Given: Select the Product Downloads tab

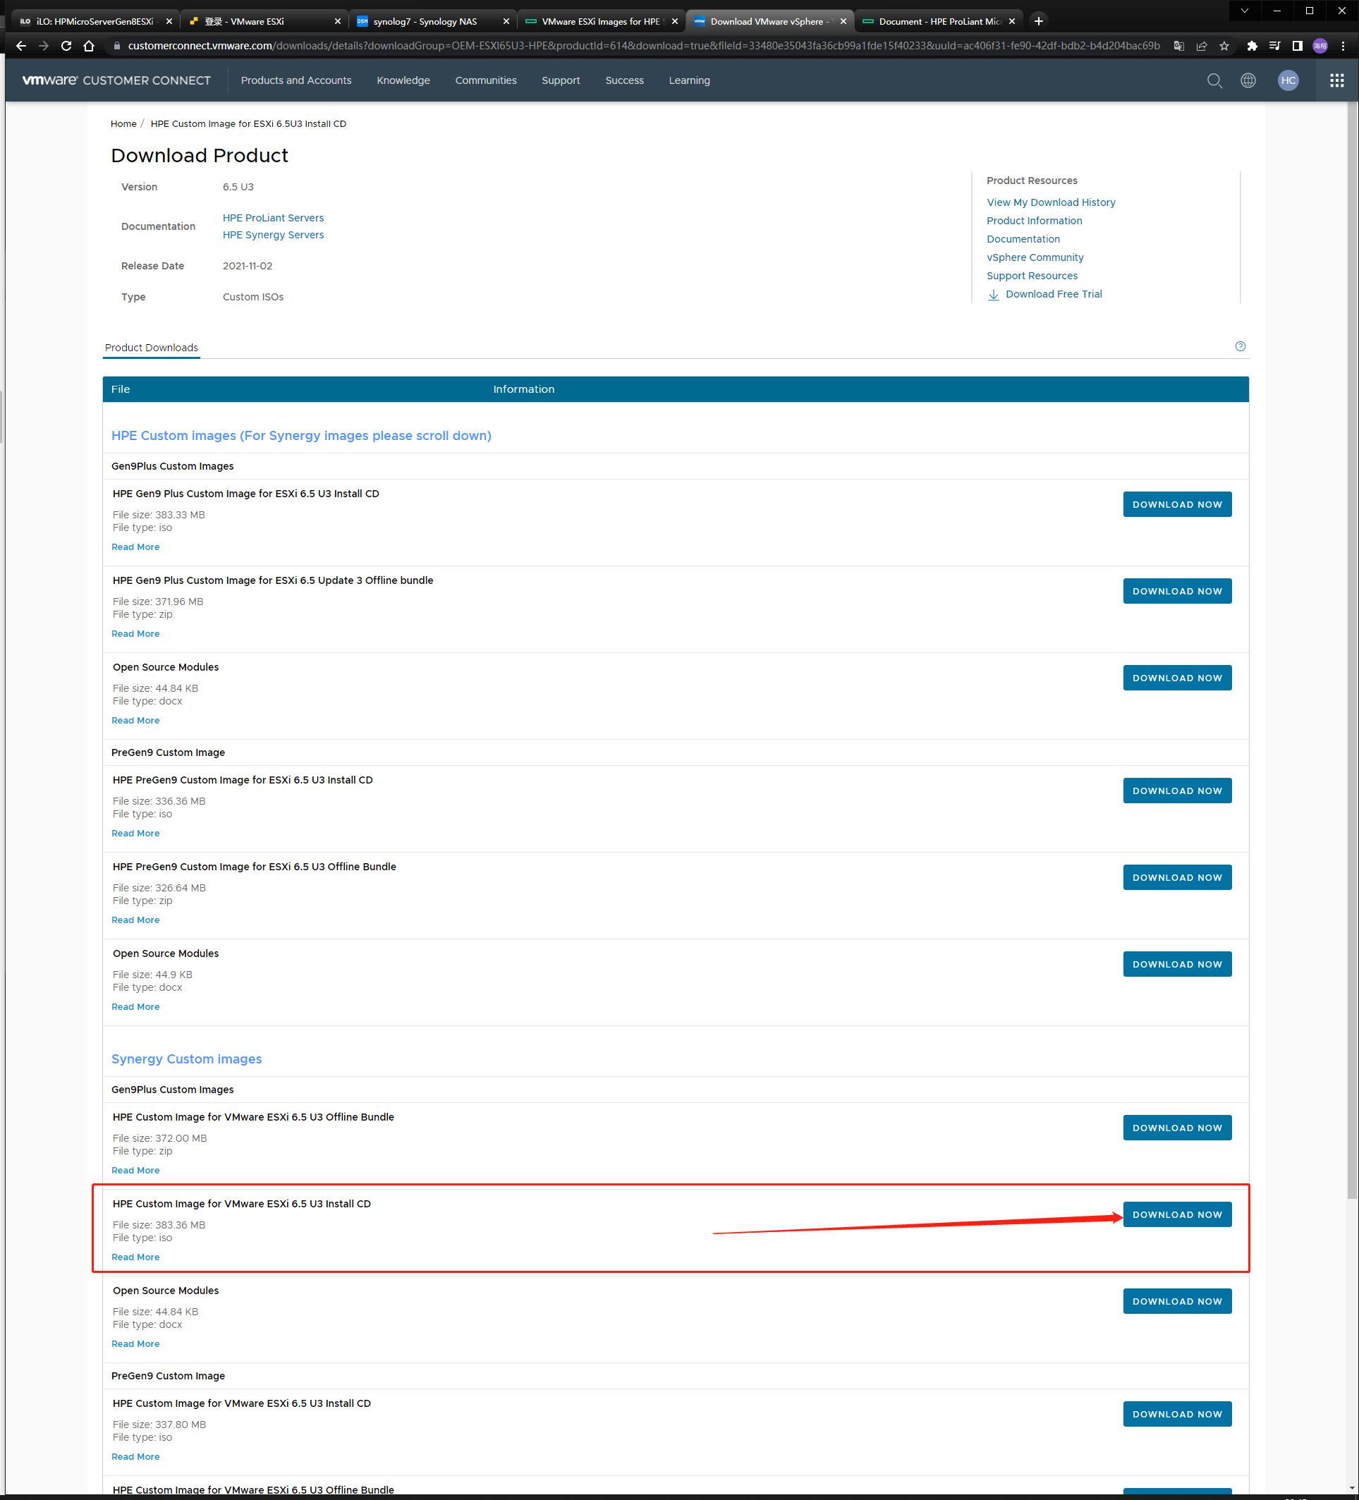Looking at the screenshot, I should 151,348.
